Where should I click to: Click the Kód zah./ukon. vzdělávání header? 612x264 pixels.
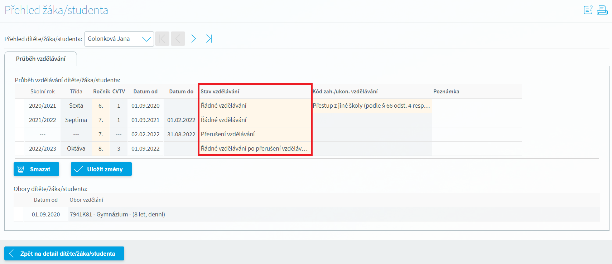click(345, 92)
